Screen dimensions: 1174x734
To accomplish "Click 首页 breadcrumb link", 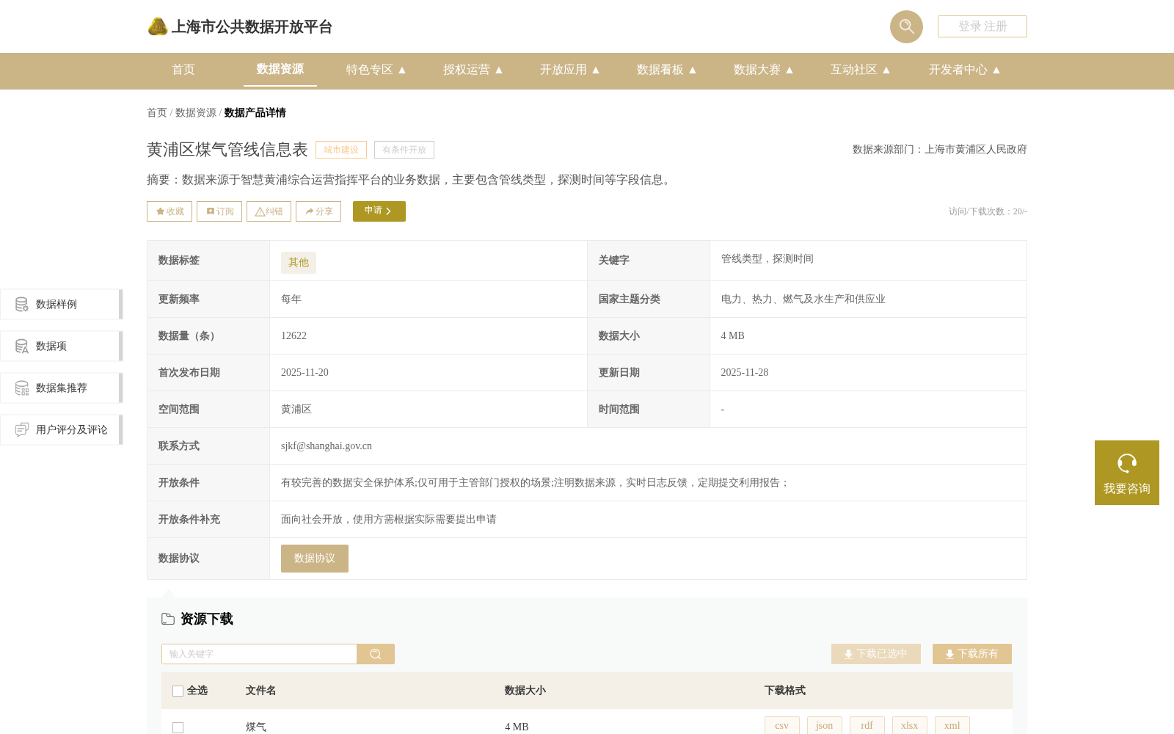I will coord(157,112).
